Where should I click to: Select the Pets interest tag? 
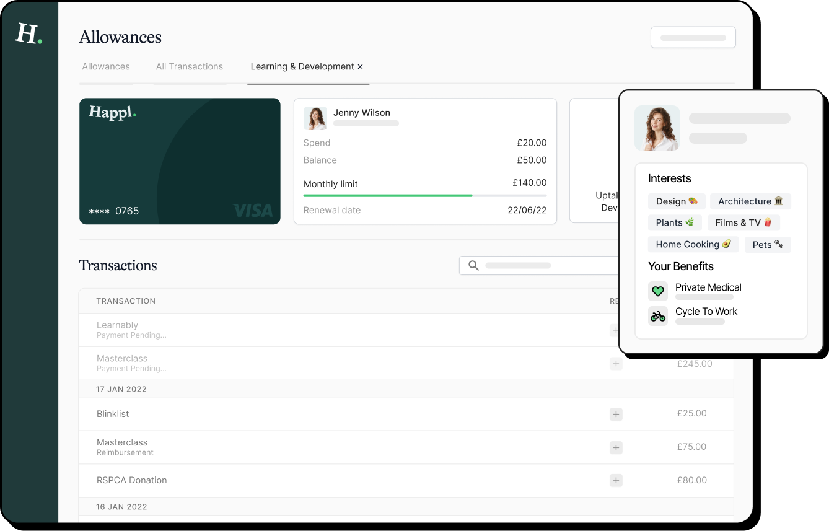(768, 244)
